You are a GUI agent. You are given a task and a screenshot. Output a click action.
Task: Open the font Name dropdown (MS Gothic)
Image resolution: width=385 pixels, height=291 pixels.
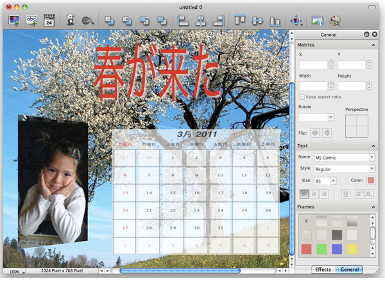pyautogui.click(x=345, y=157)
